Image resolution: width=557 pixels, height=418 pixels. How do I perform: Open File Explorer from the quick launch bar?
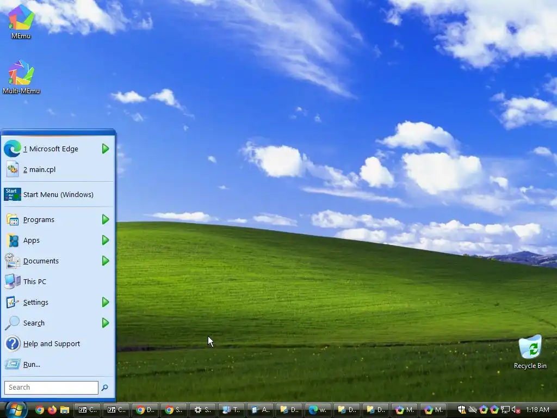click(64, 410)
